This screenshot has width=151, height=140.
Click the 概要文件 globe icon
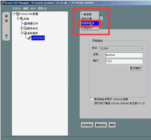25,23
